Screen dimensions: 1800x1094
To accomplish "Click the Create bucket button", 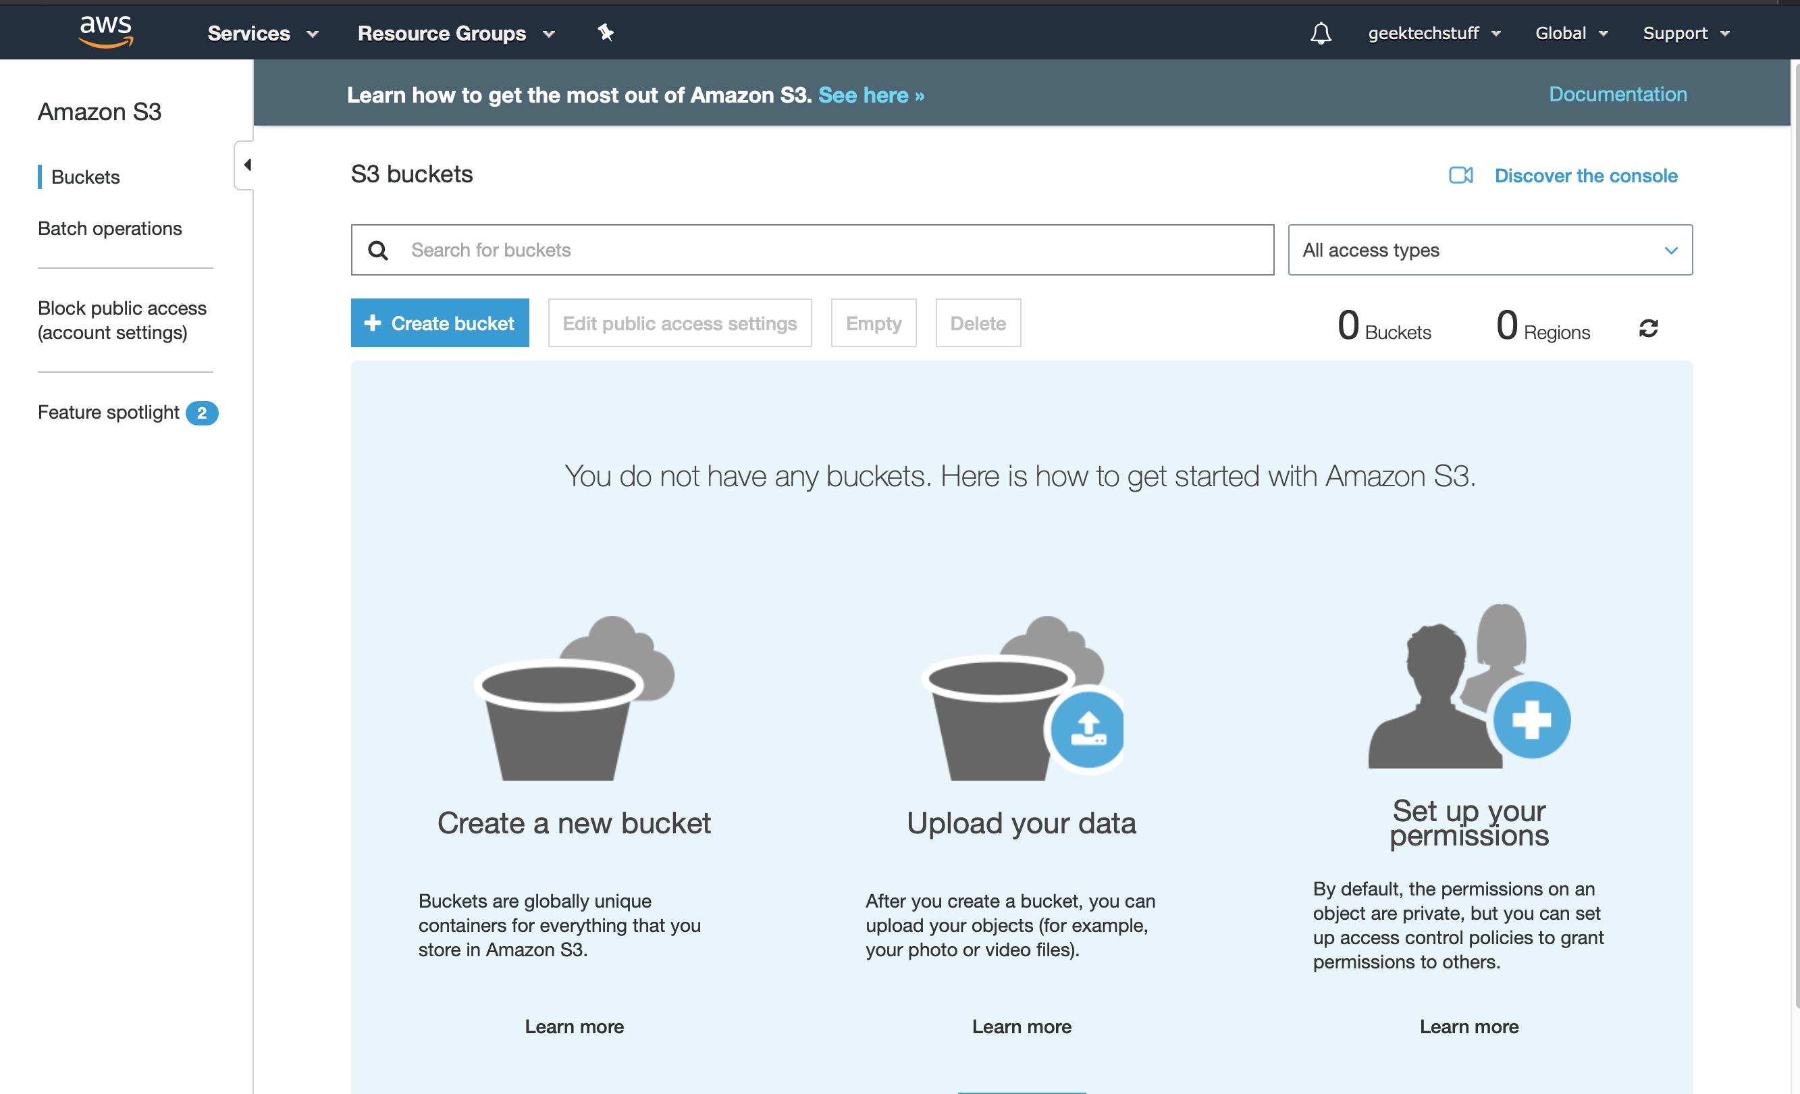I will 439,322.
